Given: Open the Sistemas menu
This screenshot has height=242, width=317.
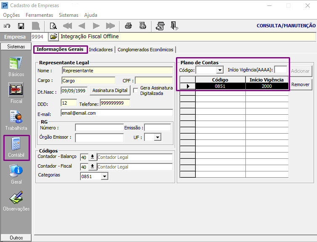Looking at the screenshot, I should 69,15.
